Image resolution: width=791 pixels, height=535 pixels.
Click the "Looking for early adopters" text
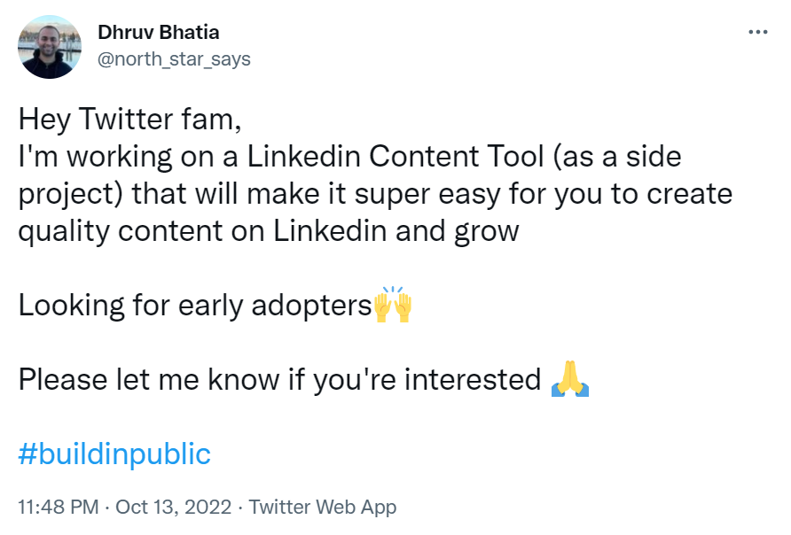[x=194, y=306]
